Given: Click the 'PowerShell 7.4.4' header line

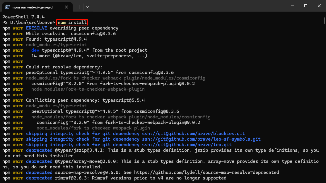Looking at the screenshot, I should click(23, 17).
